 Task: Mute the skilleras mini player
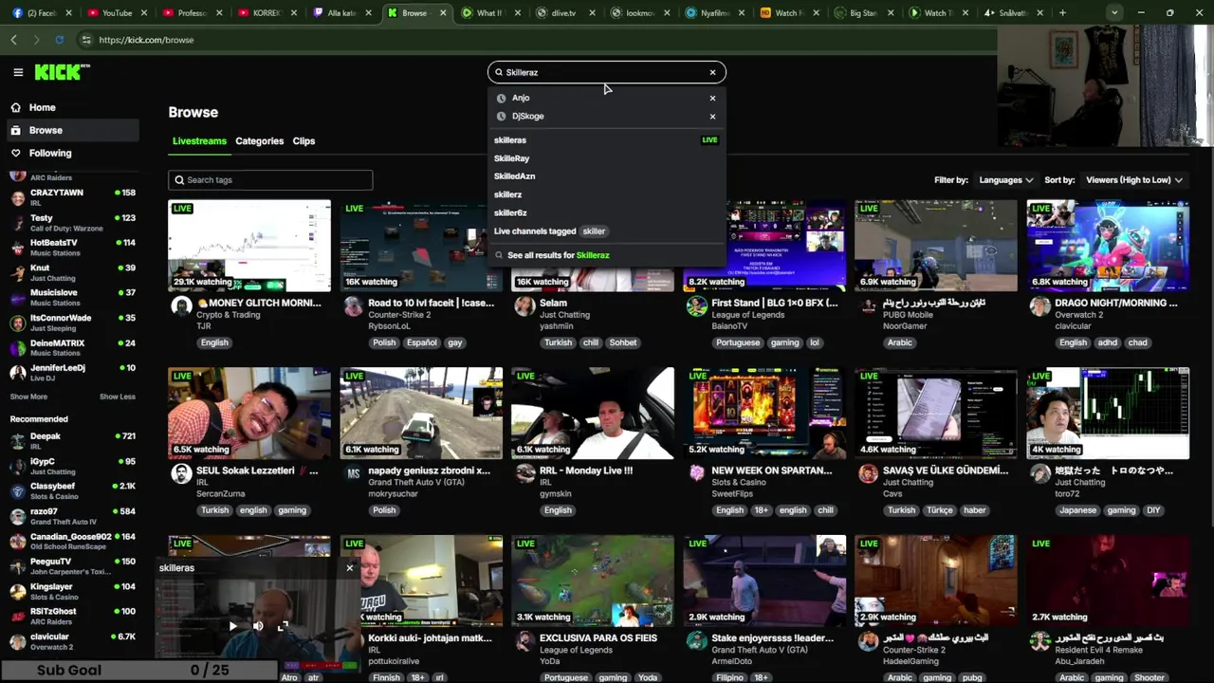click(258, 626)
